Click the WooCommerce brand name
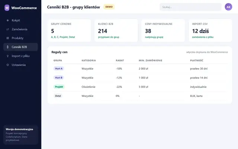 [24, 8]
